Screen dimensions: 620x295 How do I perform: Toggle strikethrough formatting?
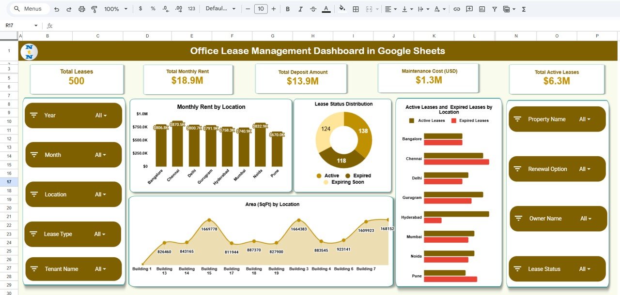pyautogui.click(x=313, y=9)
